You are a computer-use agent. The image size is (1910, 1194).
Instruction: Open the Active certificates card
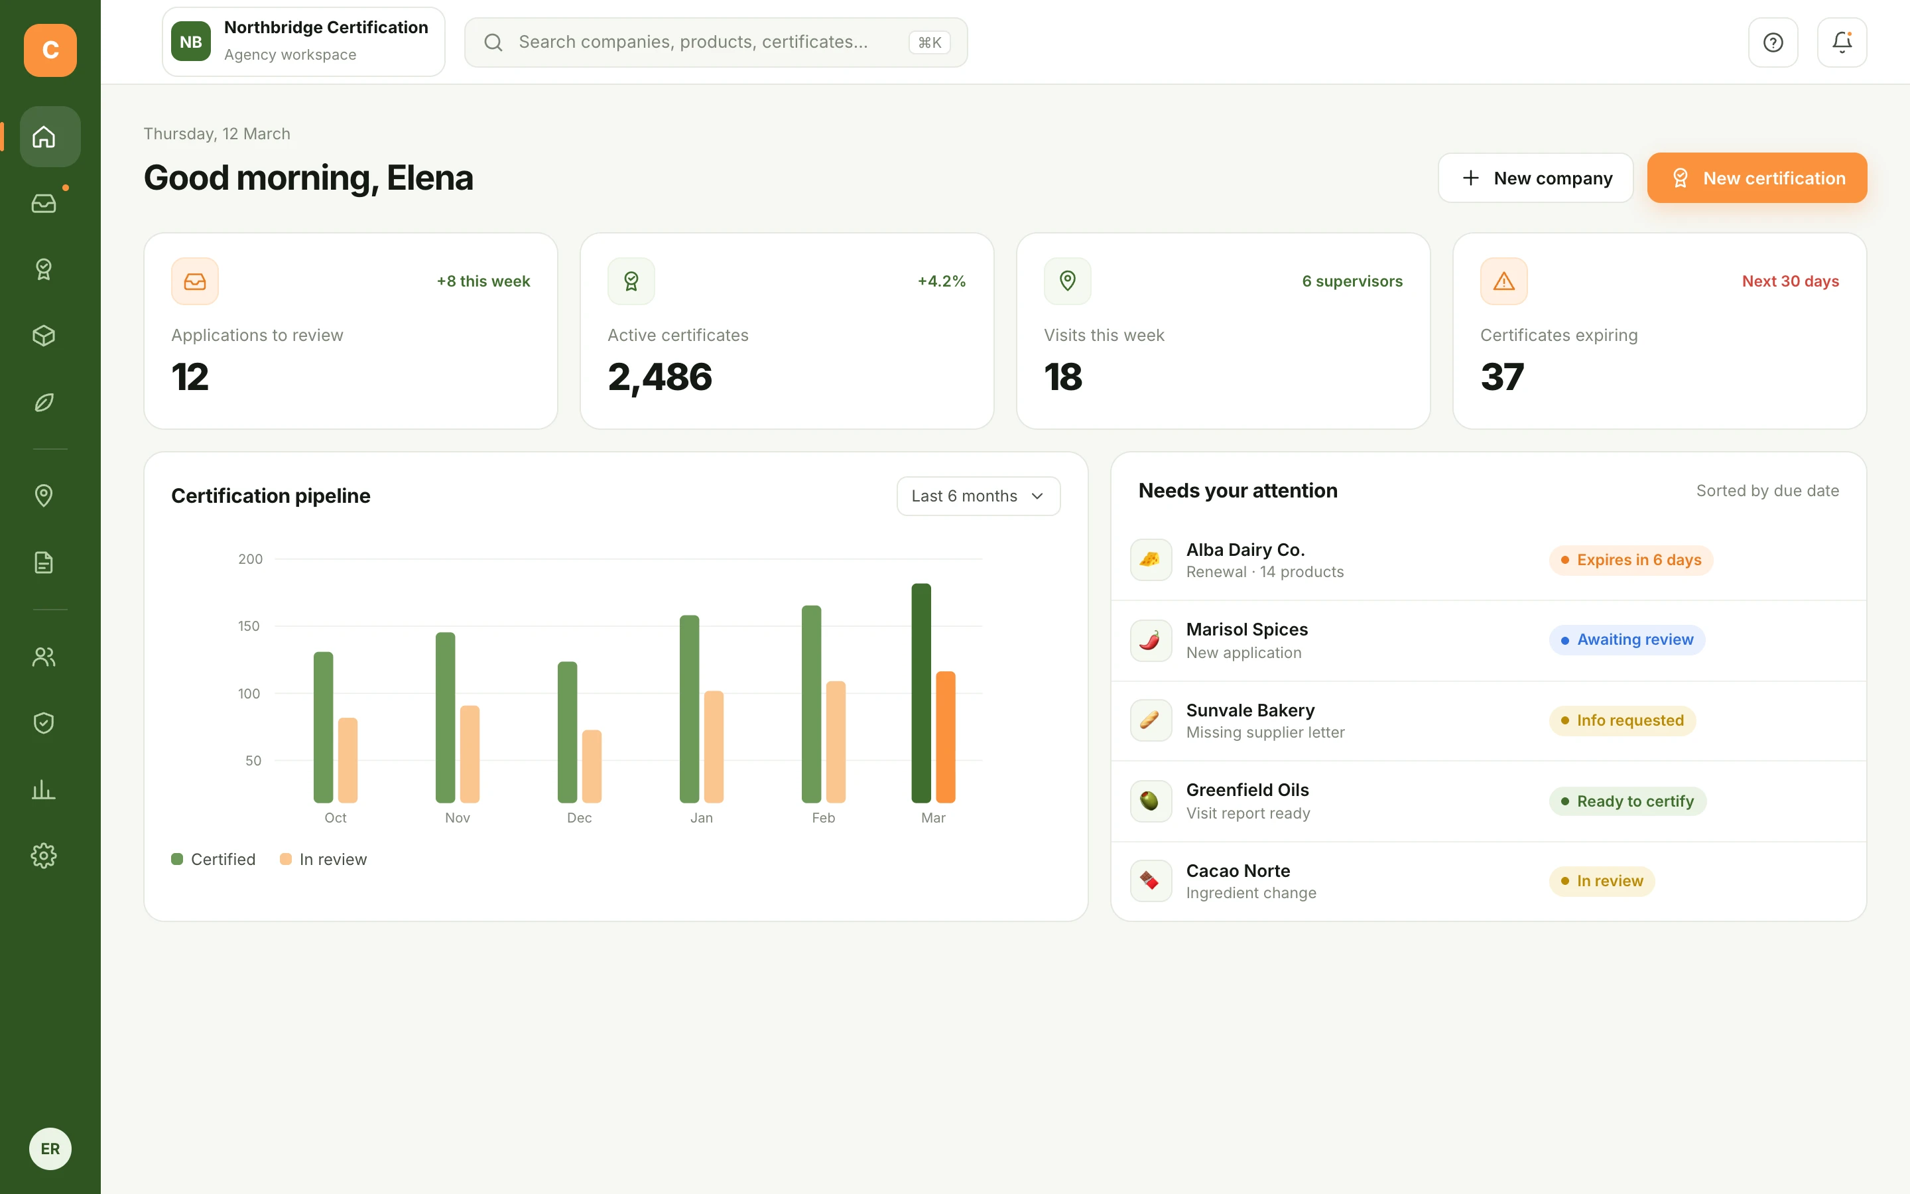(787, 331)
